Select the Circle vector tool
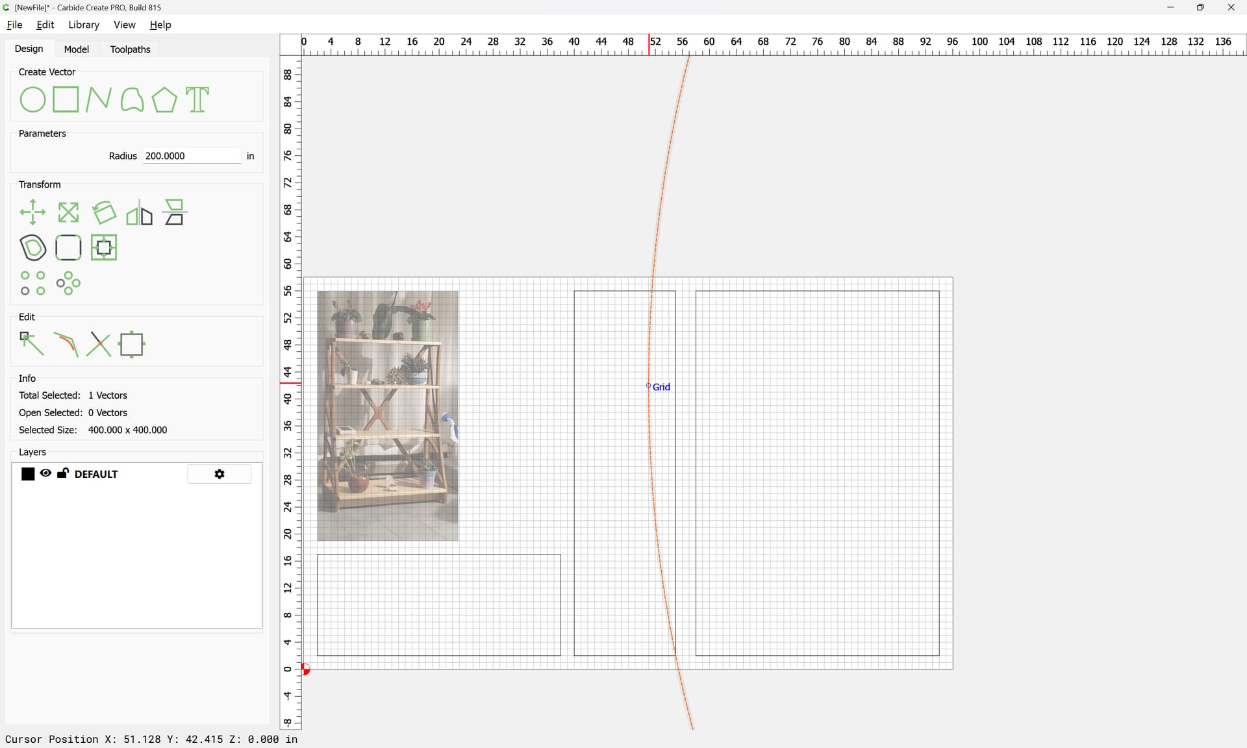Viewport: 1247px width, 748px height. coord(32,100)
